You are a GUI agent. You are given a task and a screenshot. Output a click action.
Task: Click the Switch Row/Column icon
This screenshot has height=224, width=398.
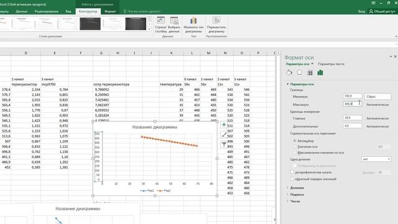click(160, 21)
